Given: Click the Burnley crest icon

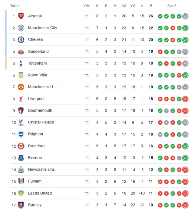Looking at the screenshot, I should (x=21, y=205).
